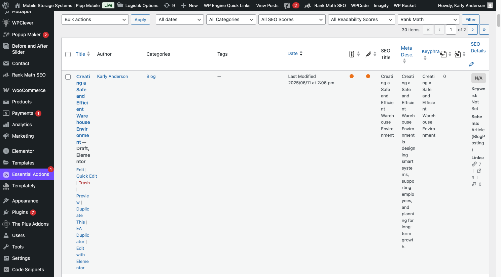Open Rank Math SEO sidebar menu
This screenshot has height=277, width=501.
click(x=27, y=75)
